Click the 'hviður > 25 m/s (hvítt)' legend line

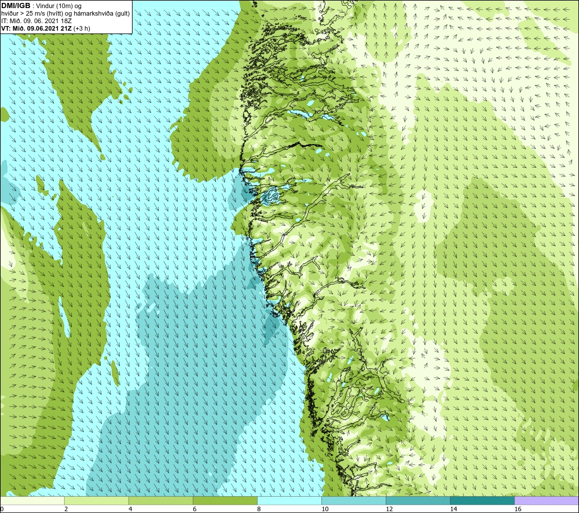click(65, 14)
